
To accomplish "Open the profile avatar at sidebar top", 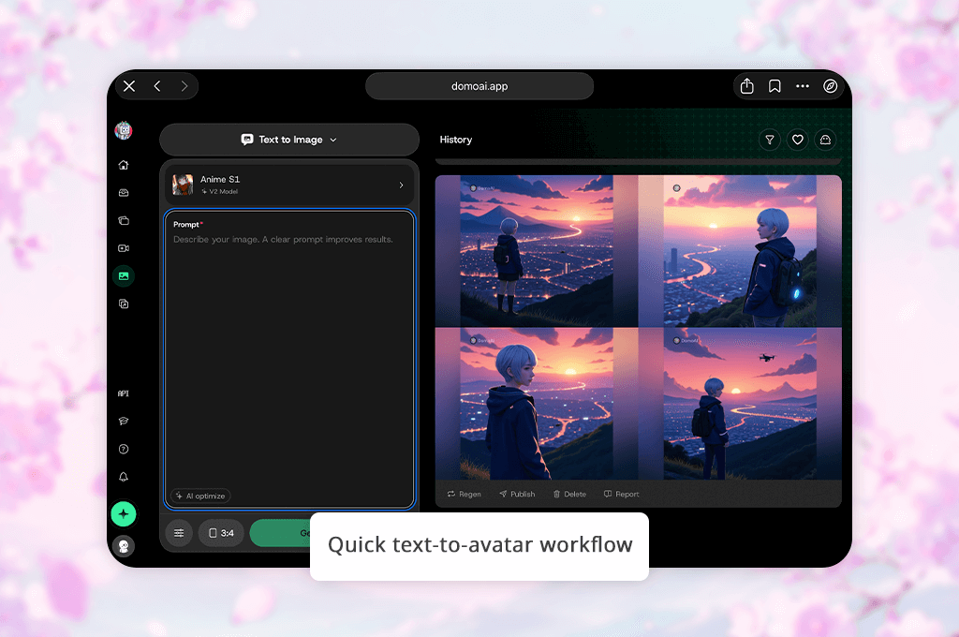I will [x=124, y=130].
